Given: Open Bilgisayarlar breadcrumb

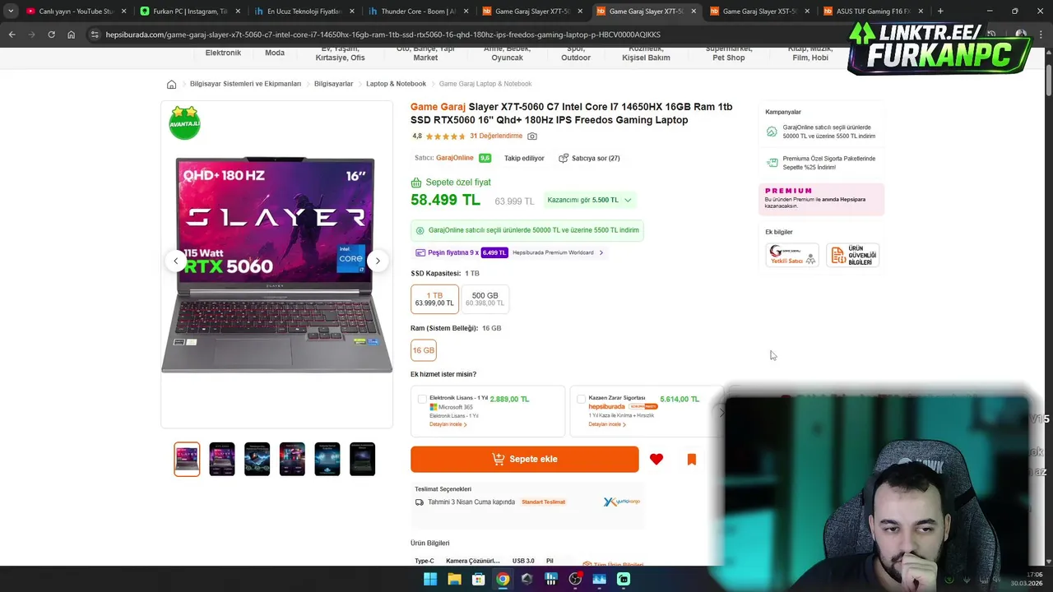Looking at the screenshot, I should pos(333,84).
